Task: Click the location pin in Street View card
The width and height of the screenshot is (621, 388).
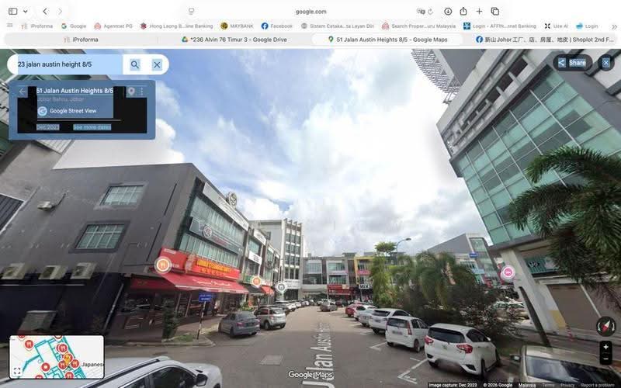Action: 131,92
